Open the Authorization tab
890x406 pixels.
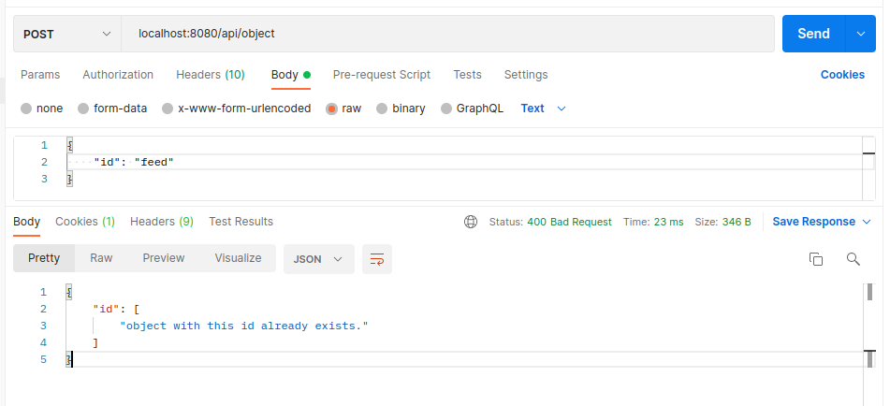click(118, 75)
